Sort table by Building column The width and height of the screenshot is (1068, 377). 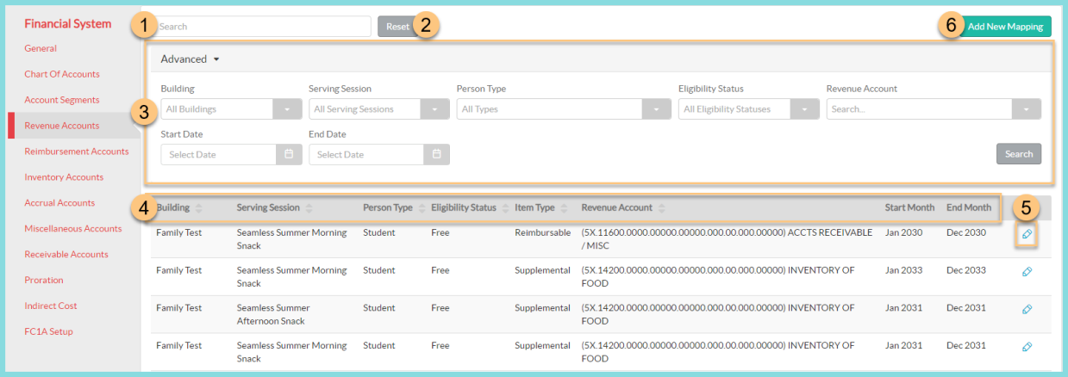pyautogui.click(x=199, y=208)
